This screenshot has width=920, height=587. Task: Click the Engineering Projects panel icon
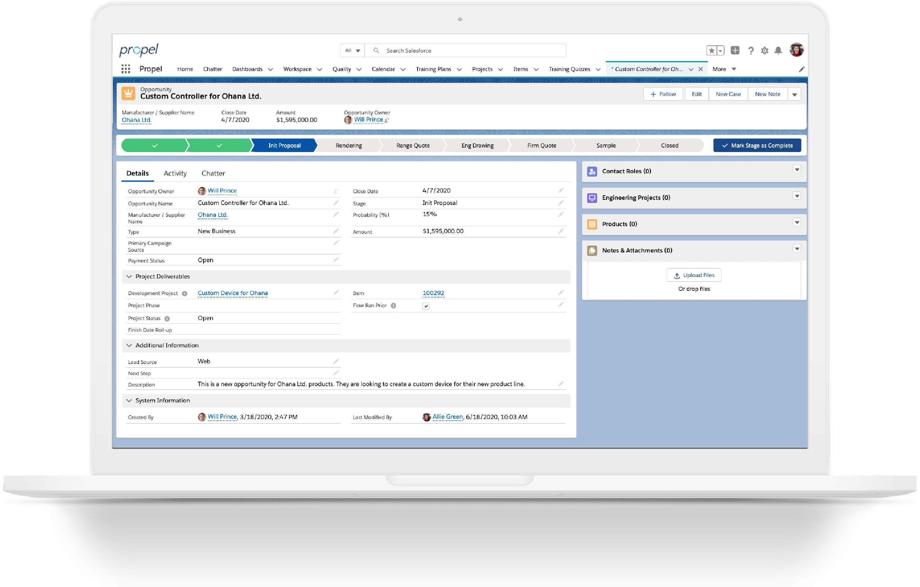[592, 198]
